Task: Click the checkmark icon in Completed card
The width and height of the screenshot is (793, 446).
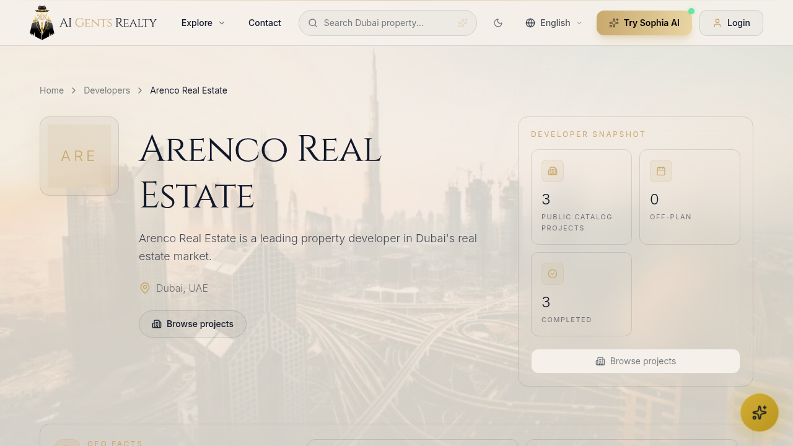Action: pyautogui.click(x=553, y=274)
